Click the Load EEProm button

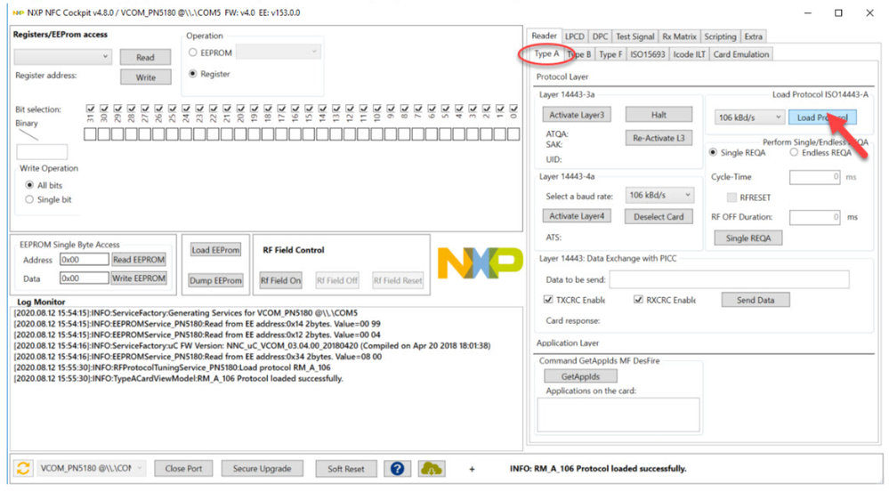[215, 250]
